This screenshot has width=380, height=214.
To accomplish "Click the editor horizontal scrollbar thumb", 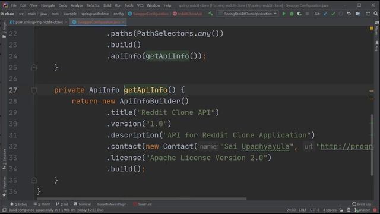I will [141, 199].
